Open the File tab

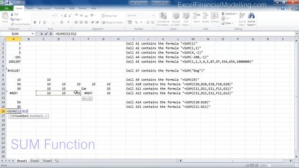point(7,8)
